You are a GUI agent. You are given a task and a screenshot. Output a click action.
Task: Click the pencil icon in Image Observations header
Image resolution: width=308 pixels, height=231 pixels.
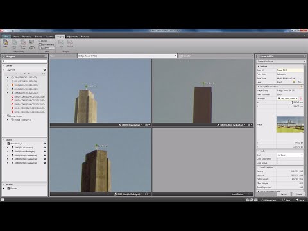tap(301, 87)
